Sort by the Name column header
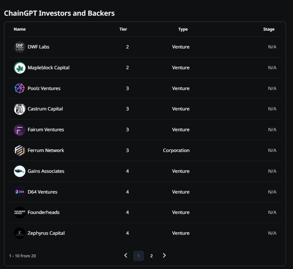Screen dimensions: 293x269 pos(20,29)
